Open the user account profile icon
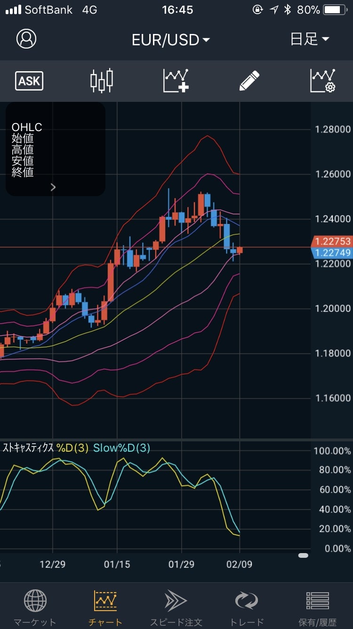 coord(26,39)
